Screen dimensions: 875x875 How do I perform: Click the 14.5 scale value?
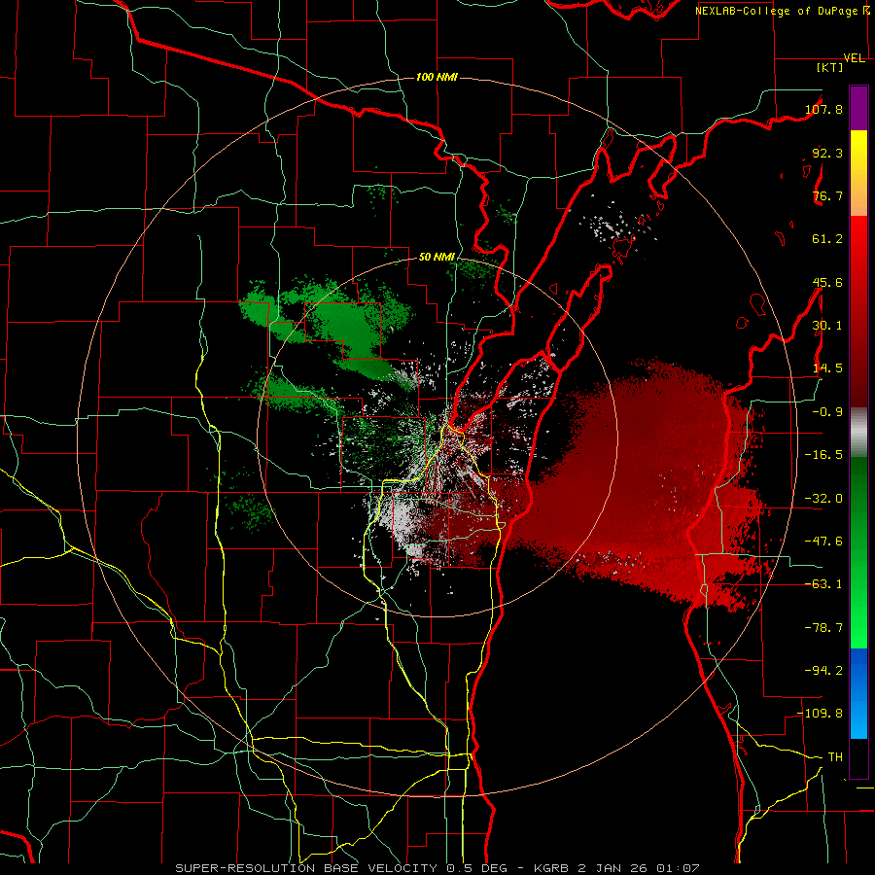(827, 368)
